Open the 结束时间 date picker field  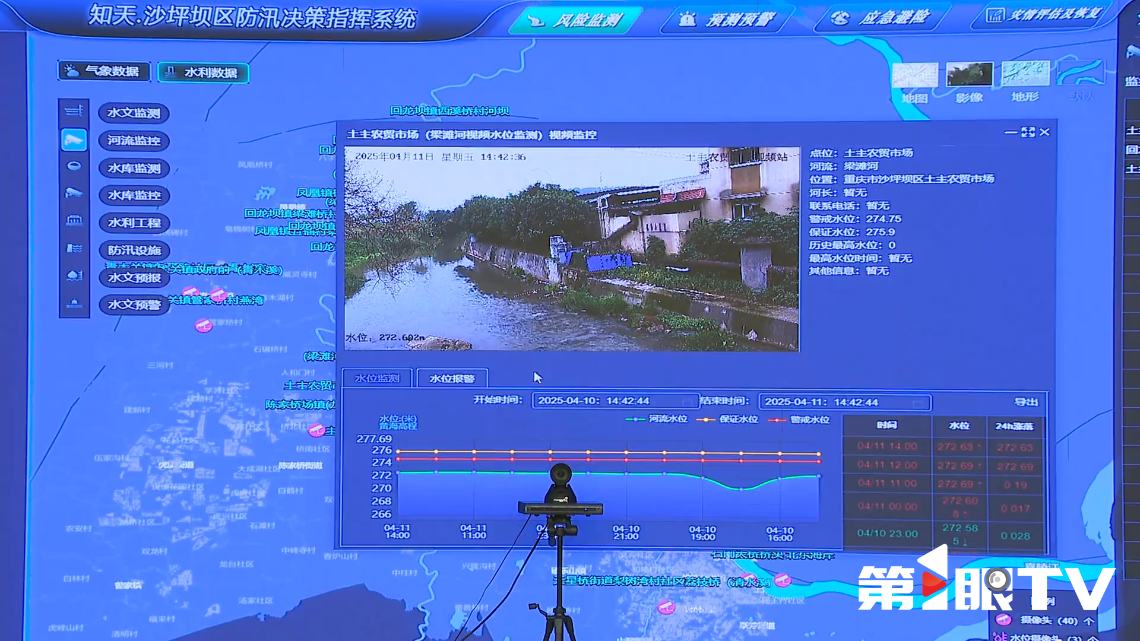pos(844,402)
